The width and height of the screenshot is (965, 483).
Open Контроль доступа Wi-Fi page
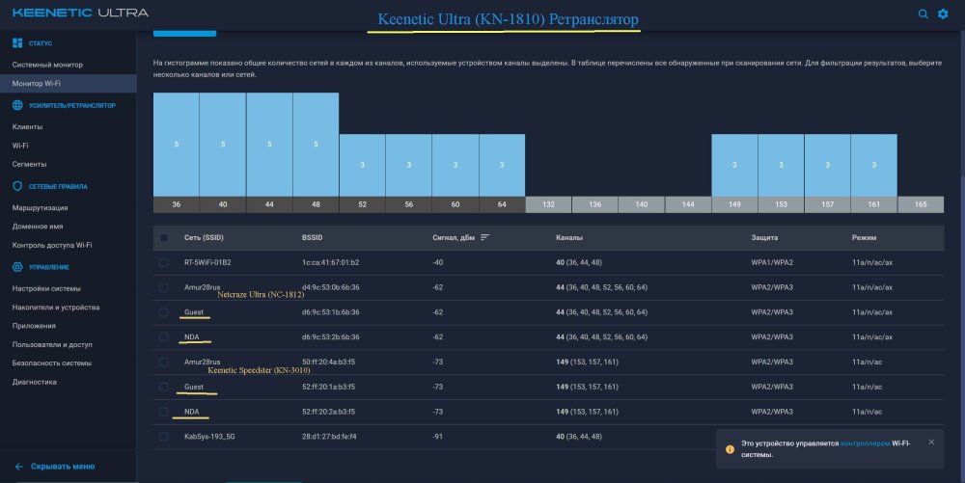tap(52, 245)
